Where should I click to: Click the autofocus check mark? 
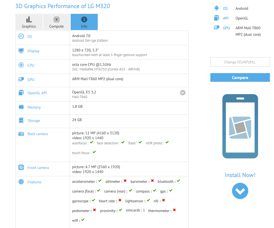(92, 142)
